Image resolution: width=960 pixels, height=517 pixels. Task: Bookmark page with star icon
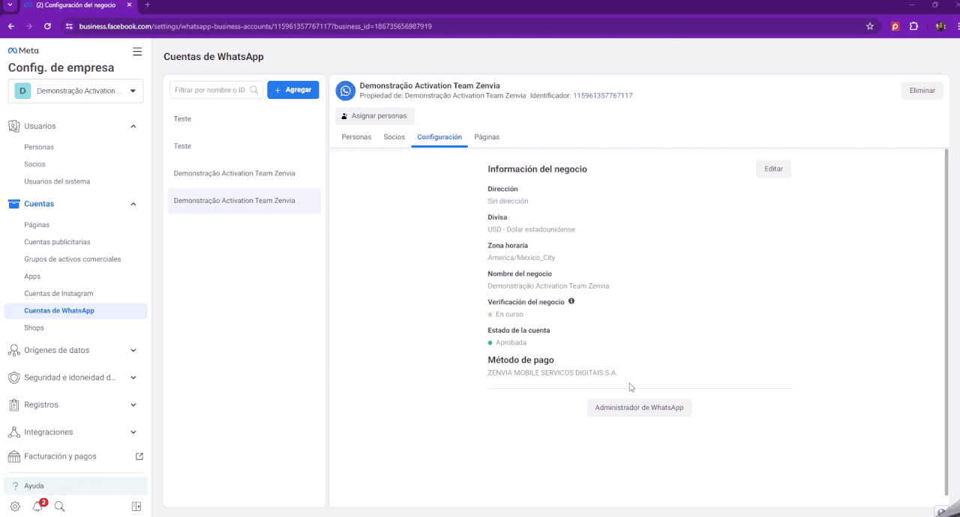[x=870, y=26]
